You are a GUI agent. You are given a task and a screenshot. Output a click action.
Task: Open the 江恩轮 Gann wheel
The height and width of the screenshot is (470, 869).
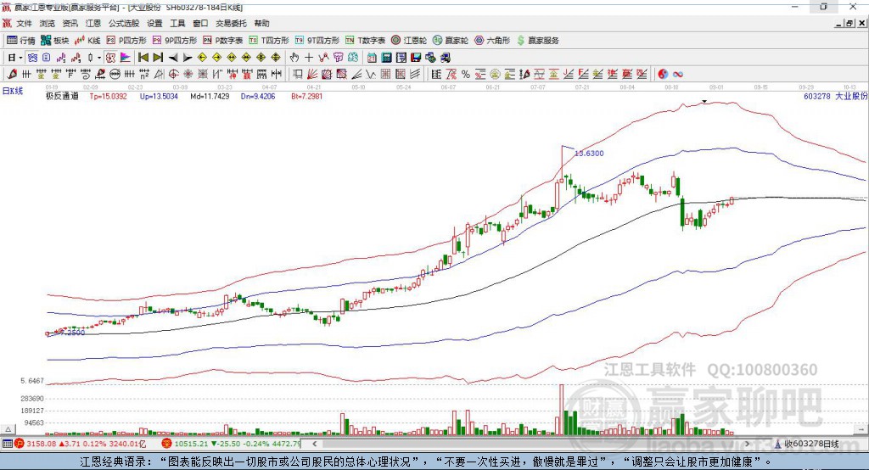coord(409,41)
